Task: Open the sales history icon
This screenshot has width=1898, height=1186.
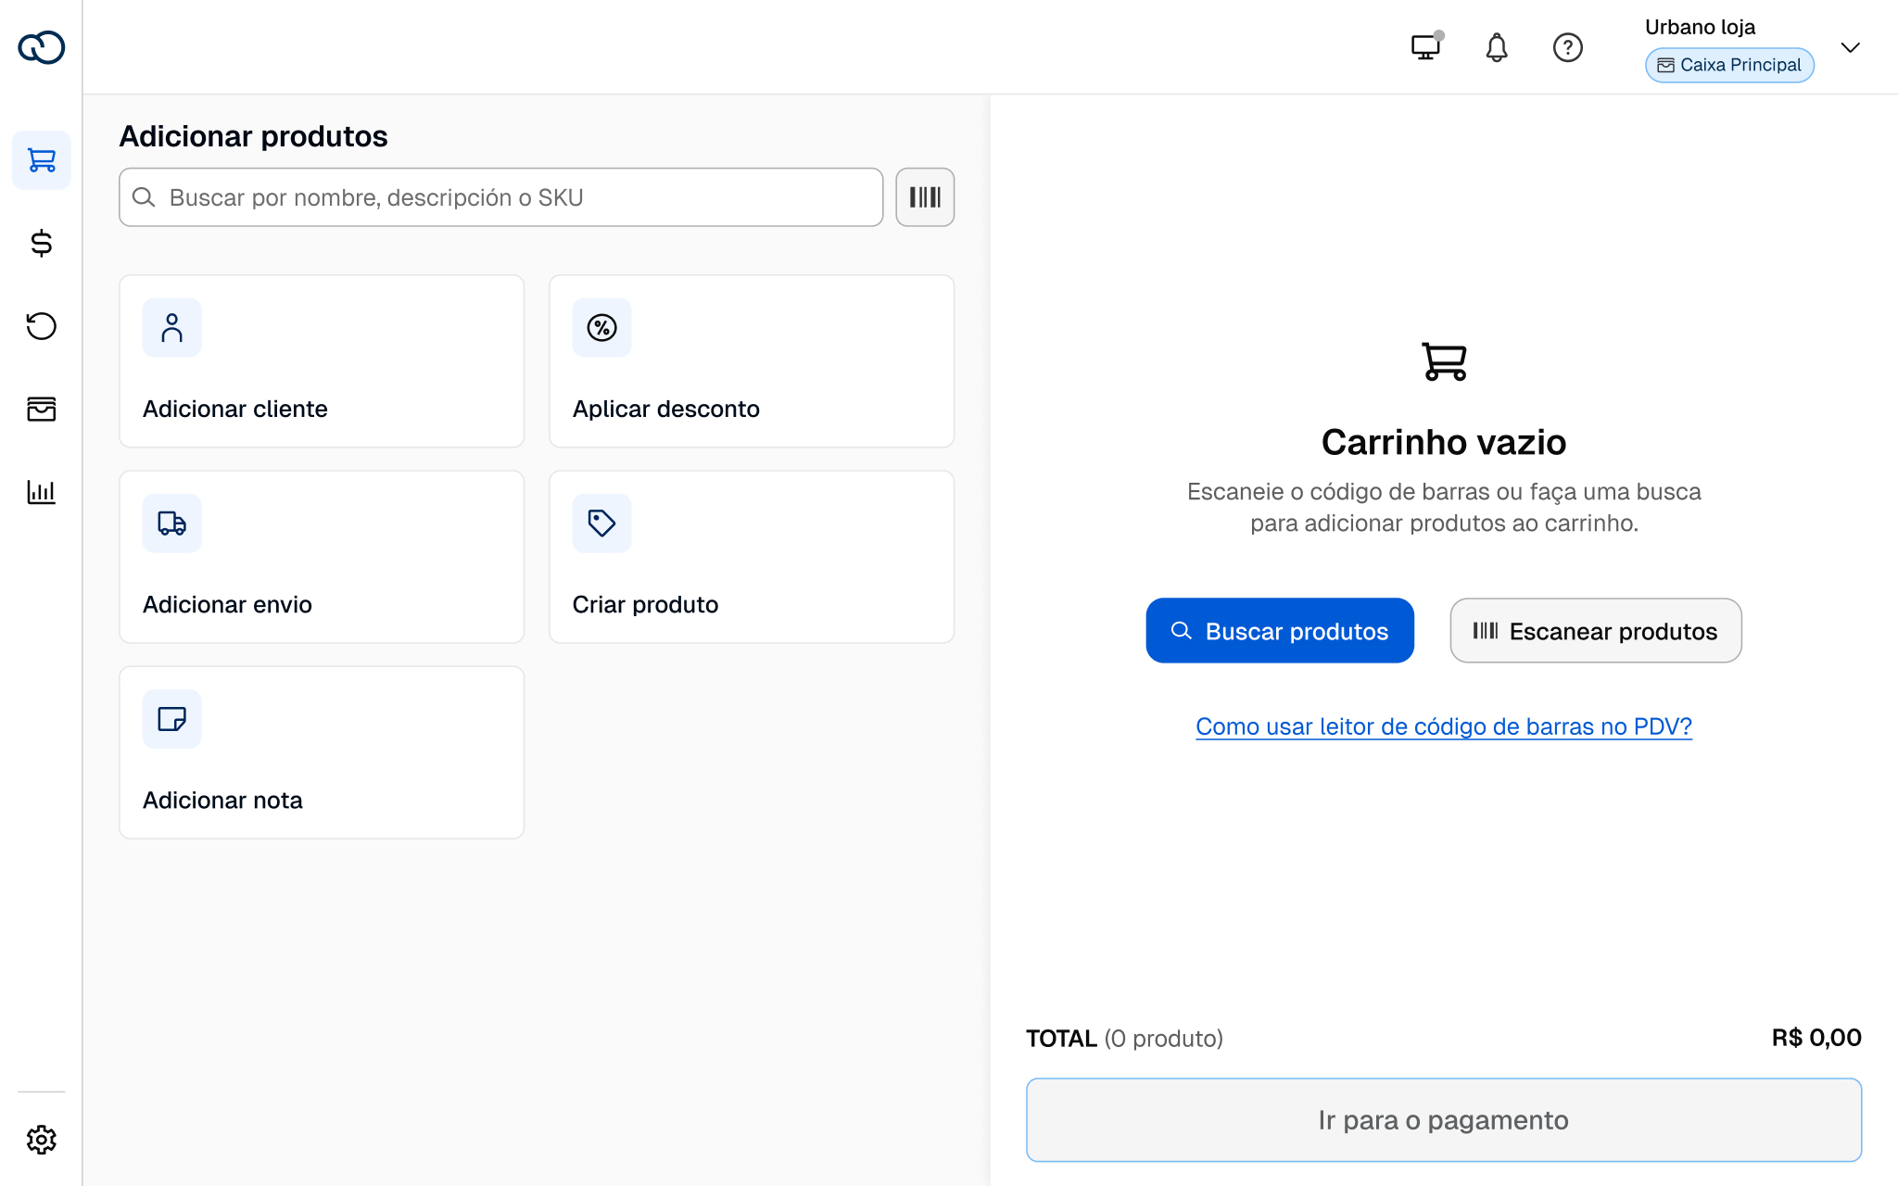Action: pos(42,326)
